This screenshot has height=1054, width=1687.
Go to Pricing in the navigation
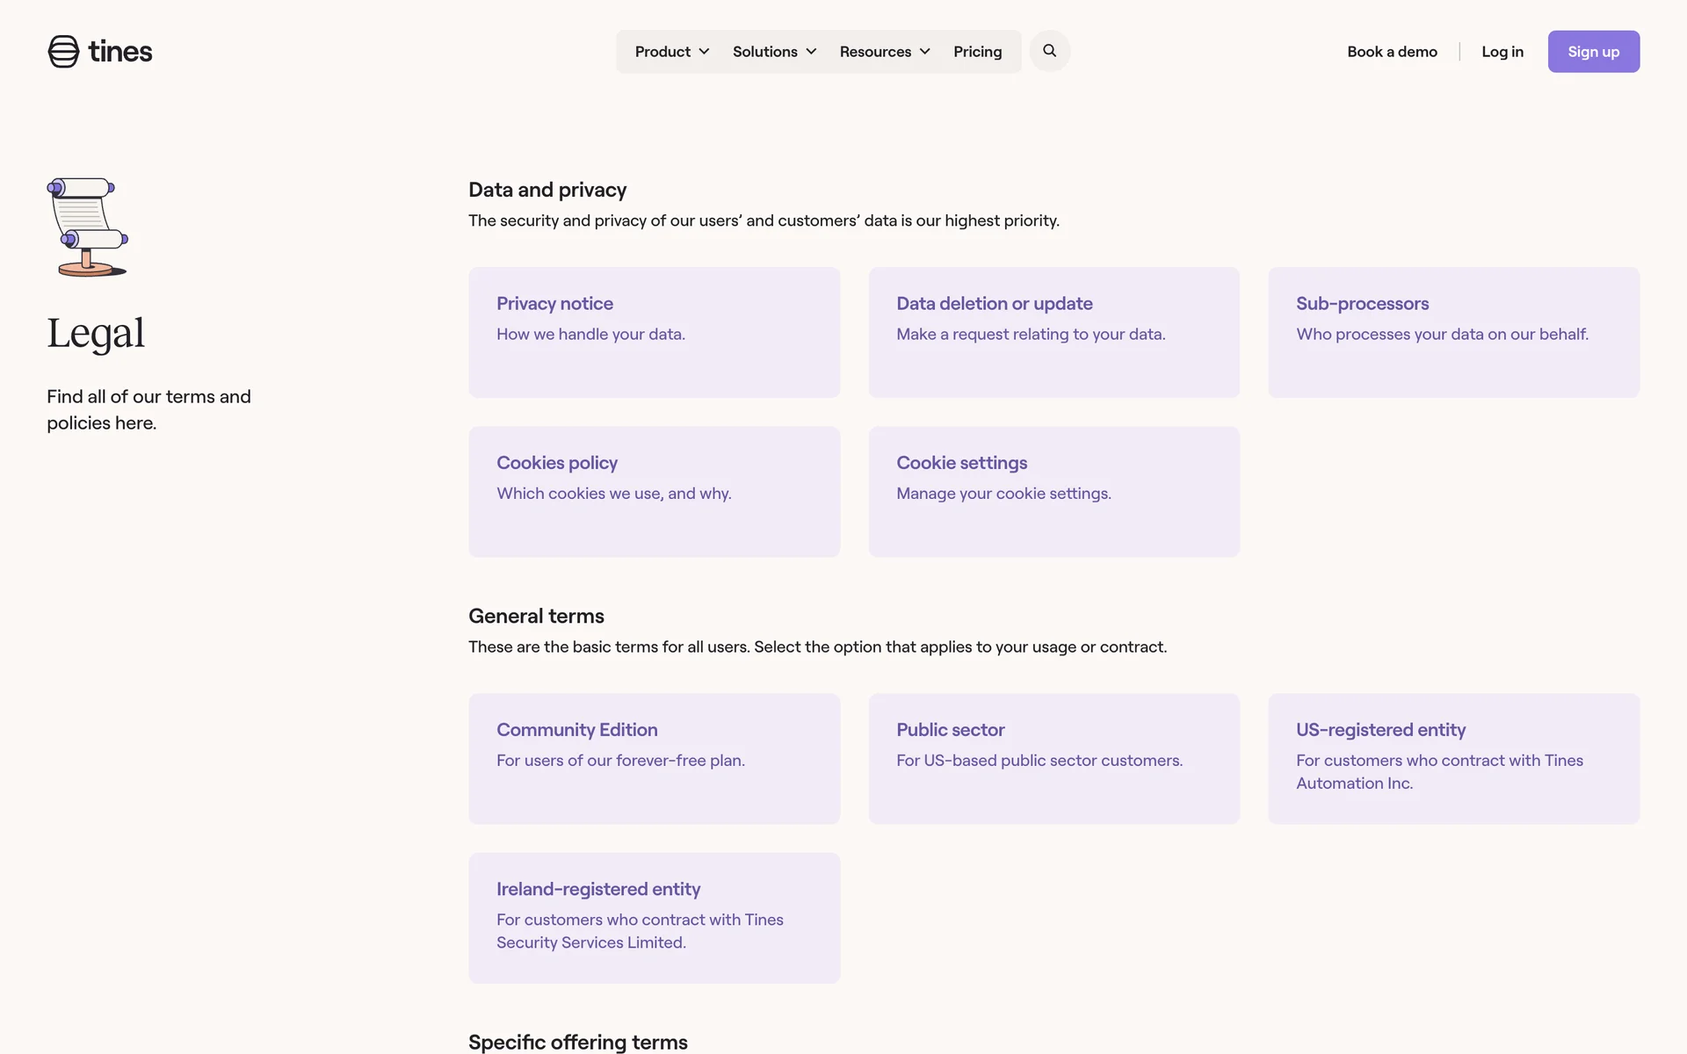click(977, 52)
